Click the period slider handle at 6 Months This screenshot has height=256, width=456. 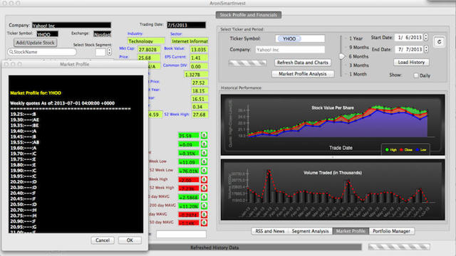pos(342,56)
